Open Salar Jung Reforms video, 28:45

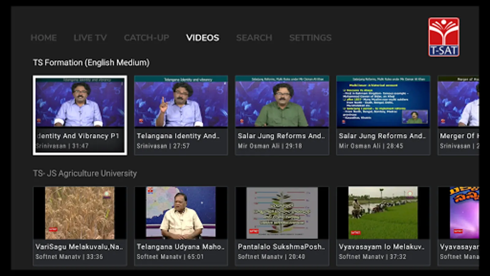(383, 115)
